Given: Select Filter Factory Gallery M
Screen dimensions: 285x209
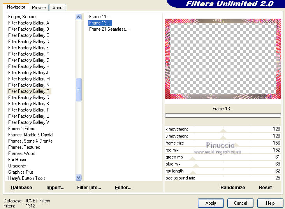Looking at the screenshot, I should point(29,79).
